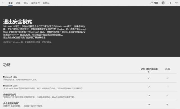Switch to the 游戏 tab

pyautogui.click(x=18, y=3)
